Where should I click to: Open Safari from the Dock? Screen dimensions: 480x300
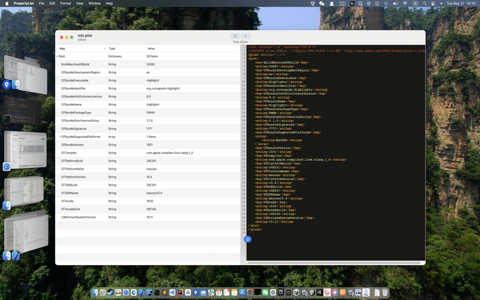coord(126,293)
